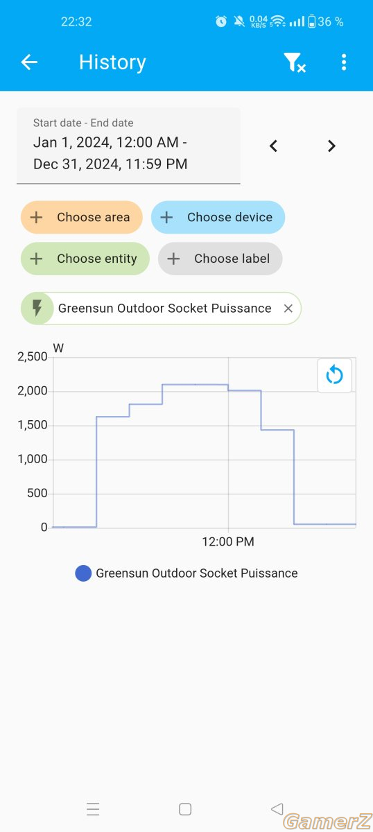Toggle Greensun Outdoor Socket Puissance legend visibility
The height and width of the screenshot is (832, 373).
[x=197, y=573]
